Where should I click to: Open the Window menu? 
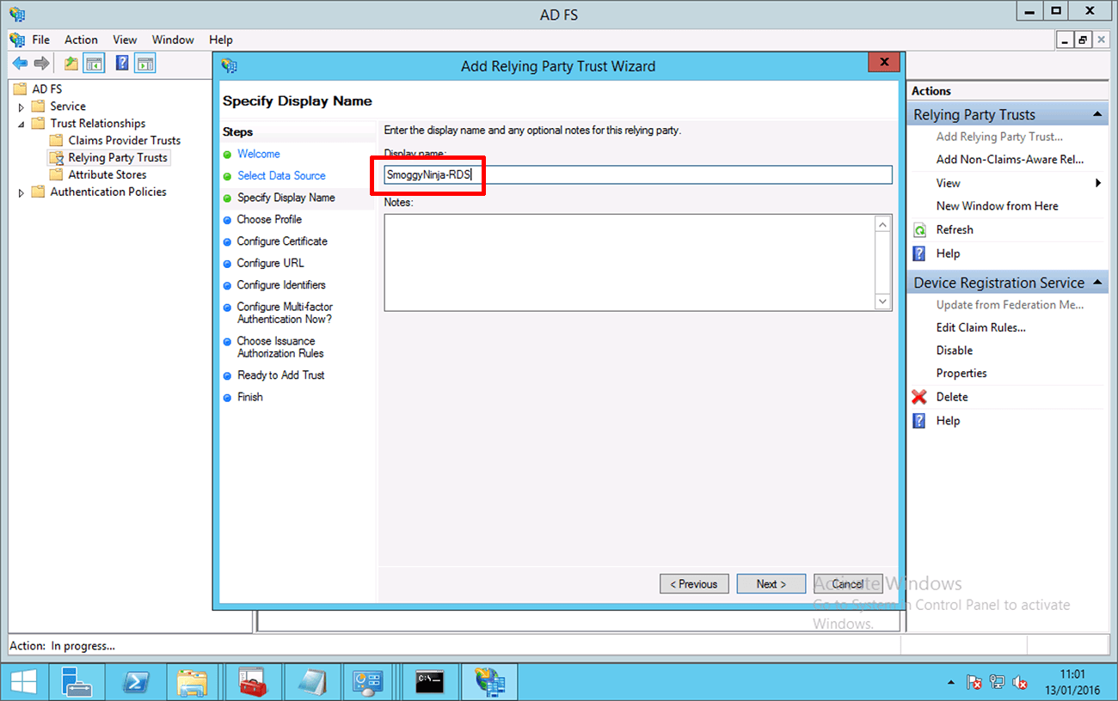point(173,40)
